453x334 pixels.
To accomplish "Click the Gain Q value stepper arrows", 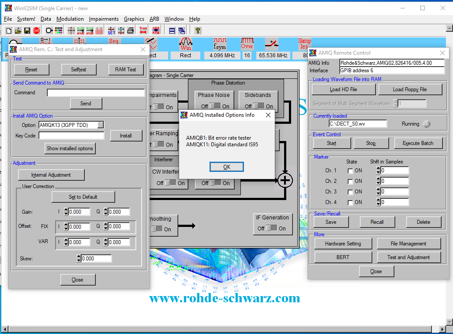I will [106, 212].
